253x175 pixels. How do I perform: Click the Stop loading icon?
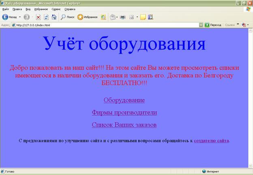(38, 17)
